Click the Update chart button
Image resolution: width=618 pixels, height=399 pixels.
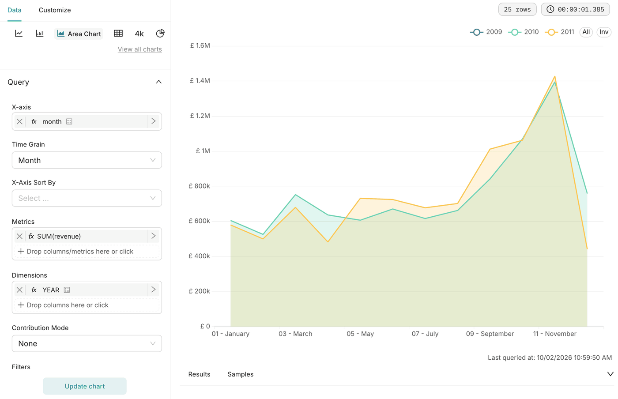click(x=85, y=386)
